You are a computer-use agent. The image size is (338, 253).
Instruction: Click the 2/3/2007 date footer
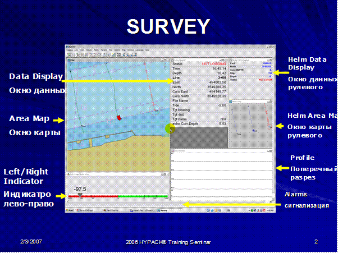tap(31, 241)
